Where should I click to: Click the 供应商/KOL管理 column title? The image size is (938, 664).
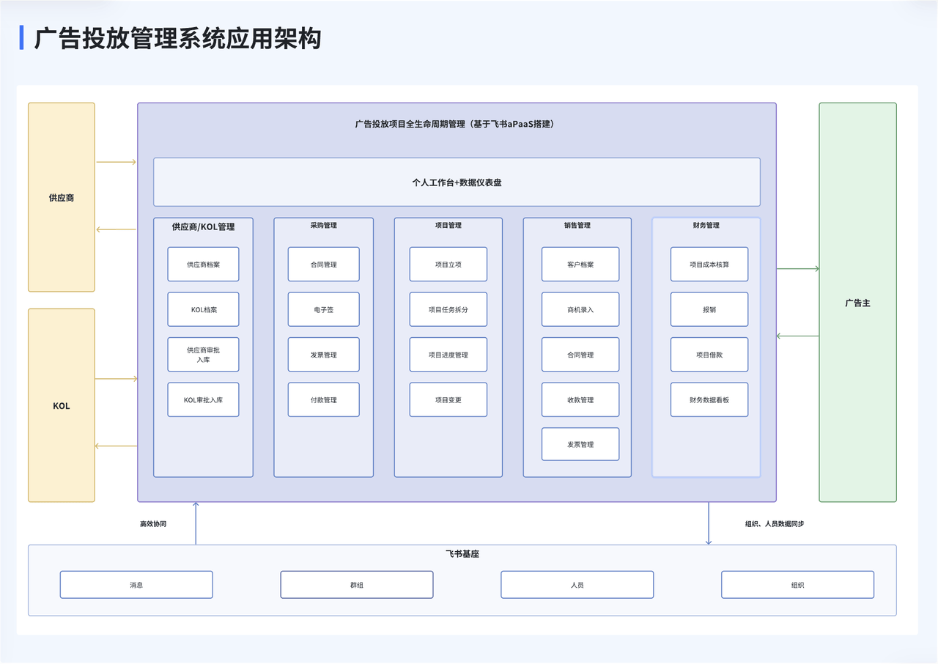[x=203, y=226]
